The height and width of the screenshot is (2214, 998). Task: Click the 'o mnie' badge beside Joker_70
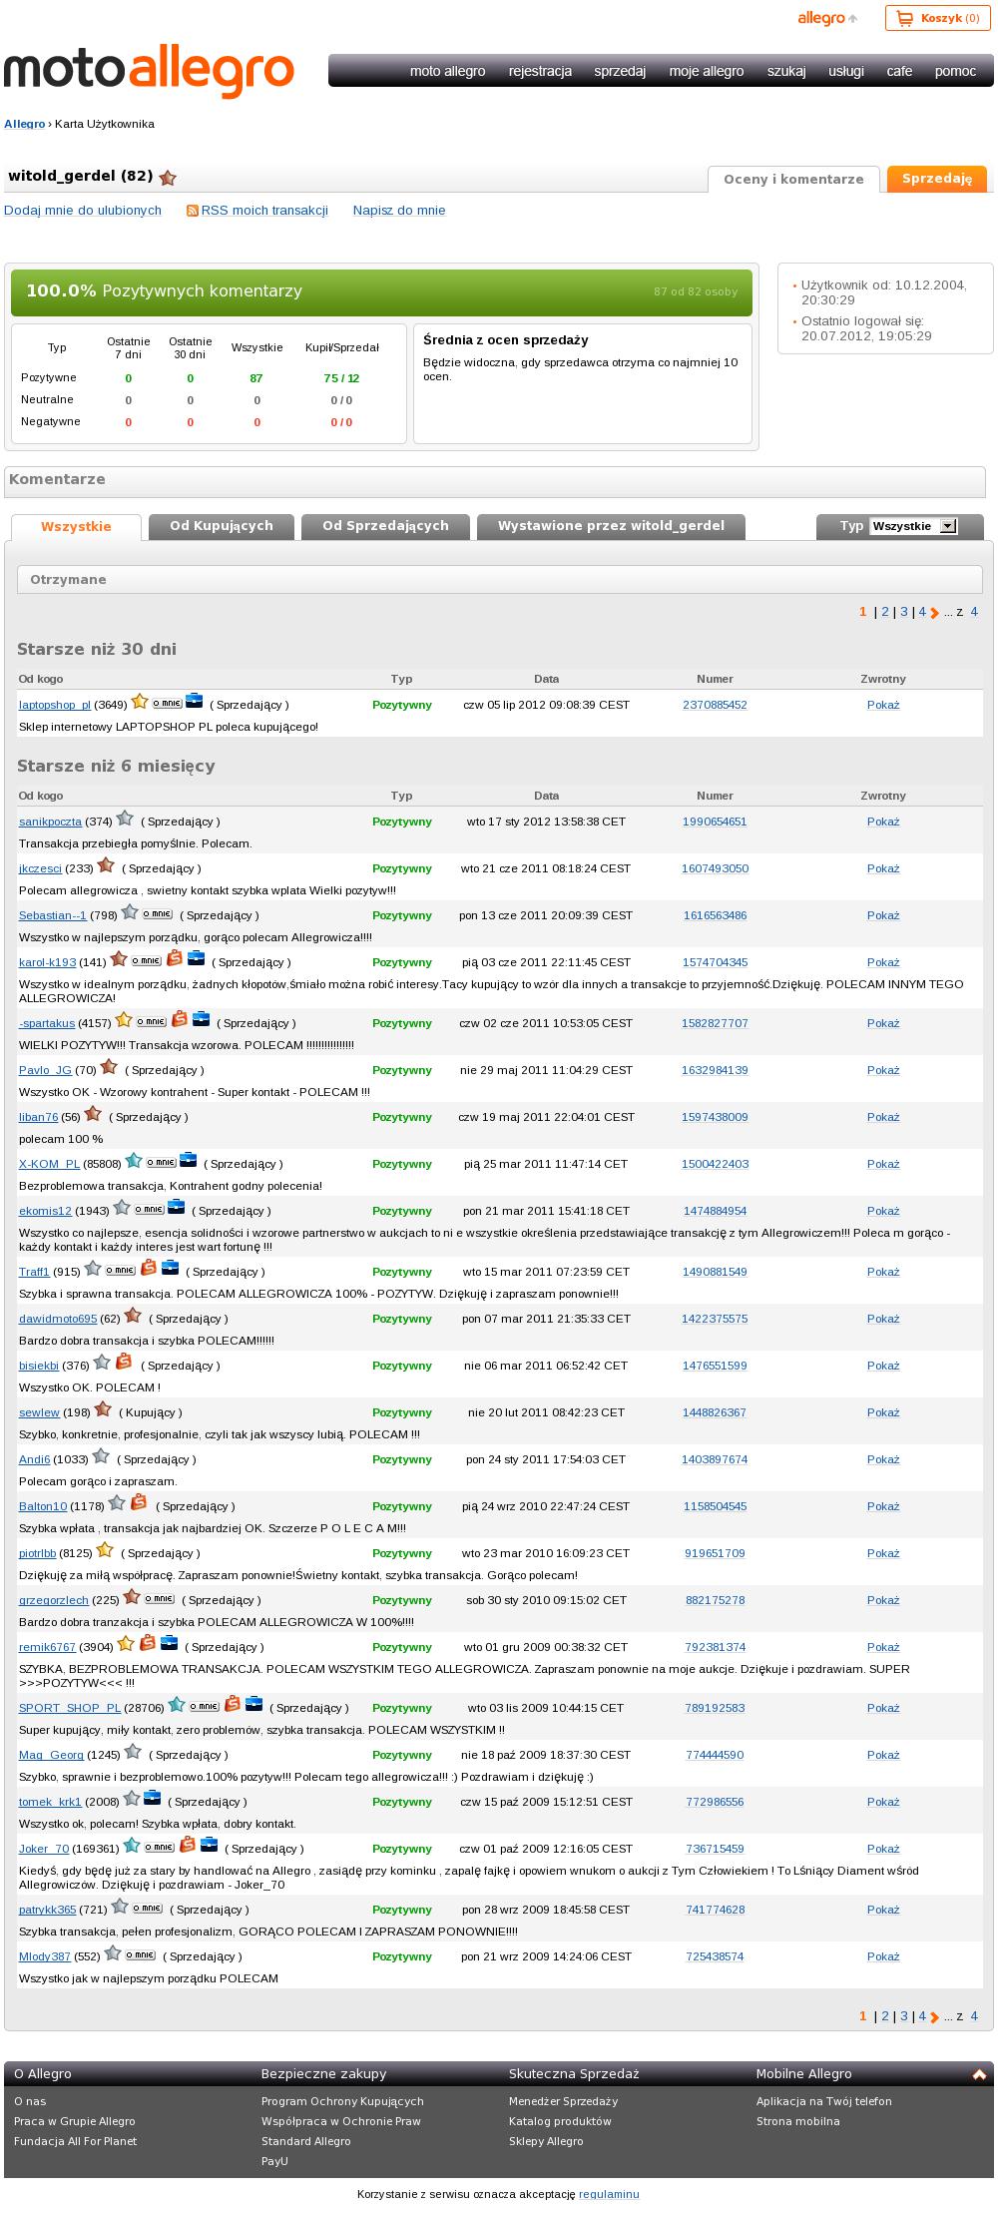tap(160, 1847)
